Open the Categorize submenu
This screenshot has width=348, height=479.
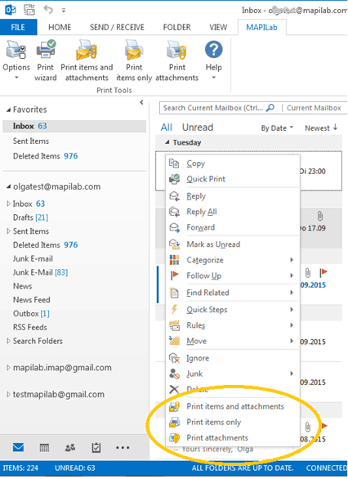pyautogui.click(x=233, y=260)
